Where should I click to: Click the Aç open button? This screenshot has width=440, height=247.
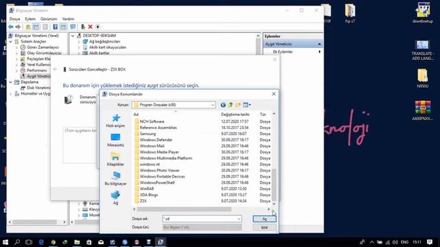click(264, 219)
